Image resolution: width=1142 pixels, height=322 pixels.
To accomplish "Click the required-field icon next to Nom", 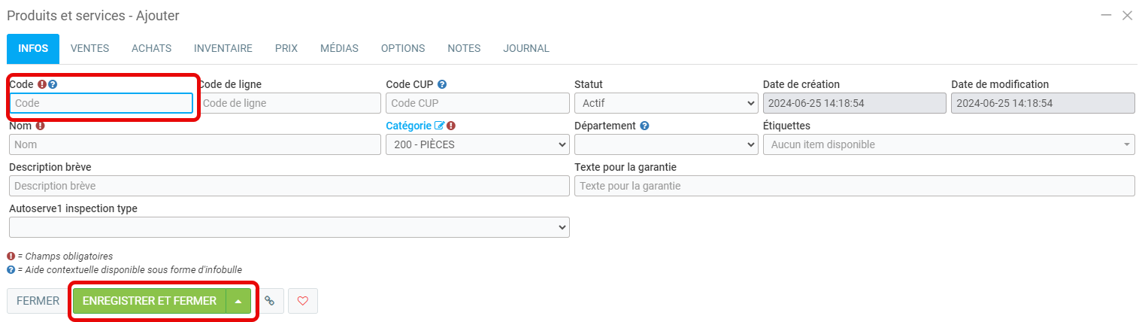I will point(40,126).
